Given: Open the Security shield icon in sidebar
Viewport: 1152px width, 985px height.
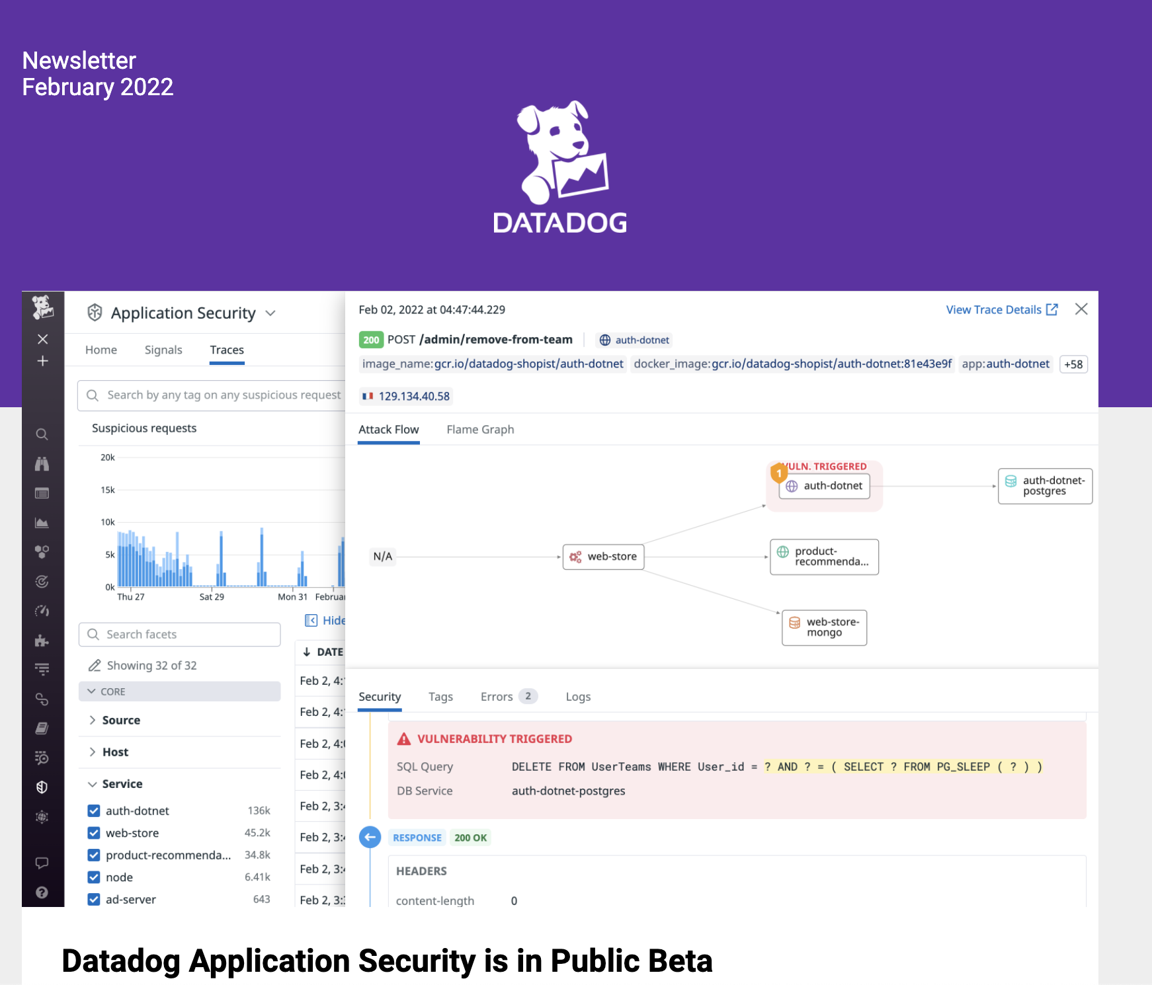Looking at the screenshot, I should point(42,787).
